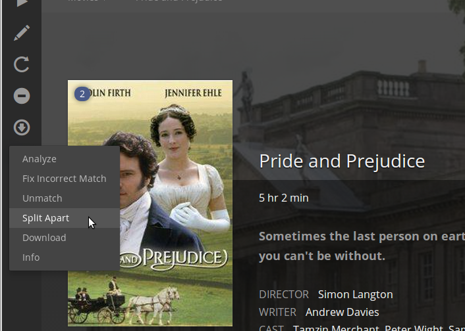The image size is (465, 331).
Task: Open the Pride and Prejudice poster image
Action: click(176, 203)
